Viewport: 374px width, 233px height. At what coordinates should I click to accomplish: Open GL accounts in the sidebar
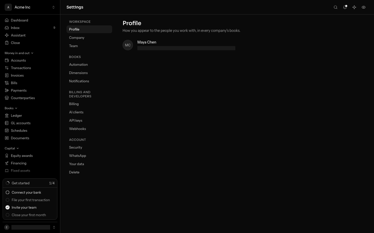point(30,123)
